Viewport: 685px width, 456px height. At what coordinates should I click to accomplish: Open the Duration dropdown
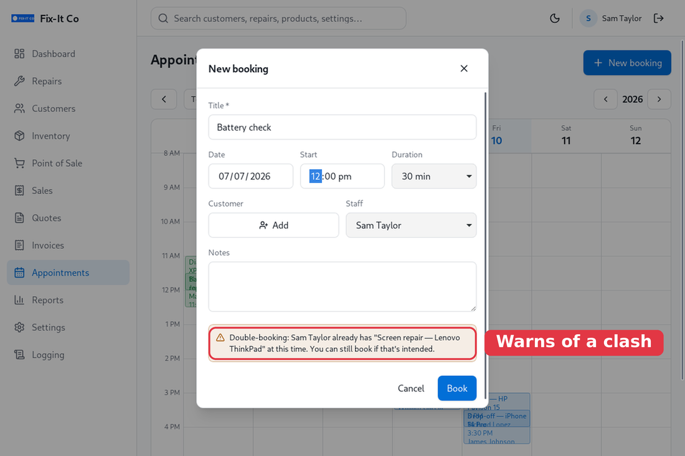[434, 176]
